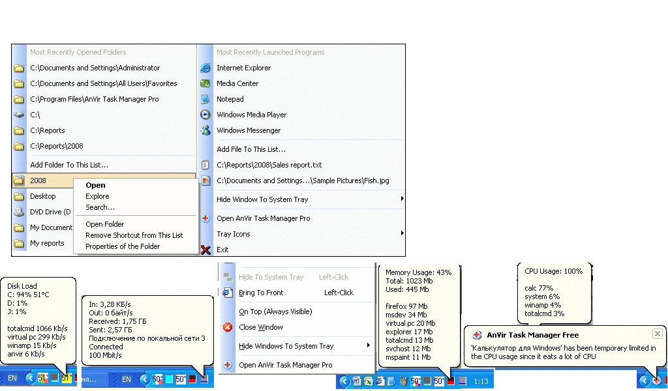This screenshot has width=668, height=391.
Task: Launch Microsoft Word from quick launch bar
Action: 356,380
